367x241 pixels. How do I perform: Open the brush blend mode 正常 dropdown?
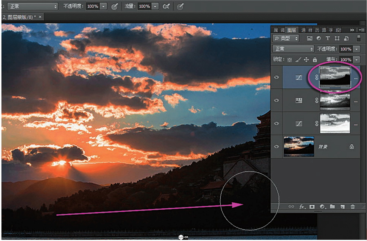coord(33,7)
